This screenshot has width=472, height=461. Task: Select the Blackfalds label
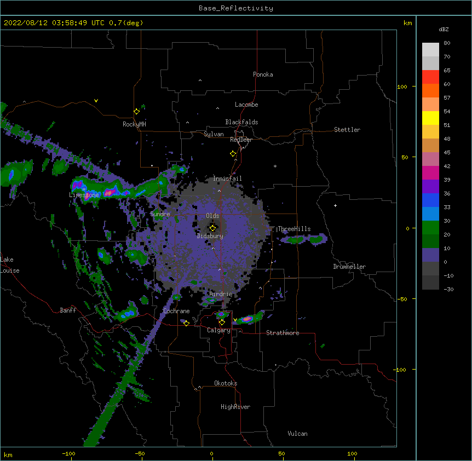pos(241,122)
